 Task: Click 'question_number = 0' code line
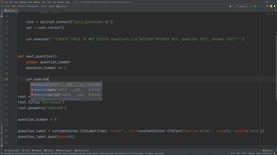click(37, 120)
